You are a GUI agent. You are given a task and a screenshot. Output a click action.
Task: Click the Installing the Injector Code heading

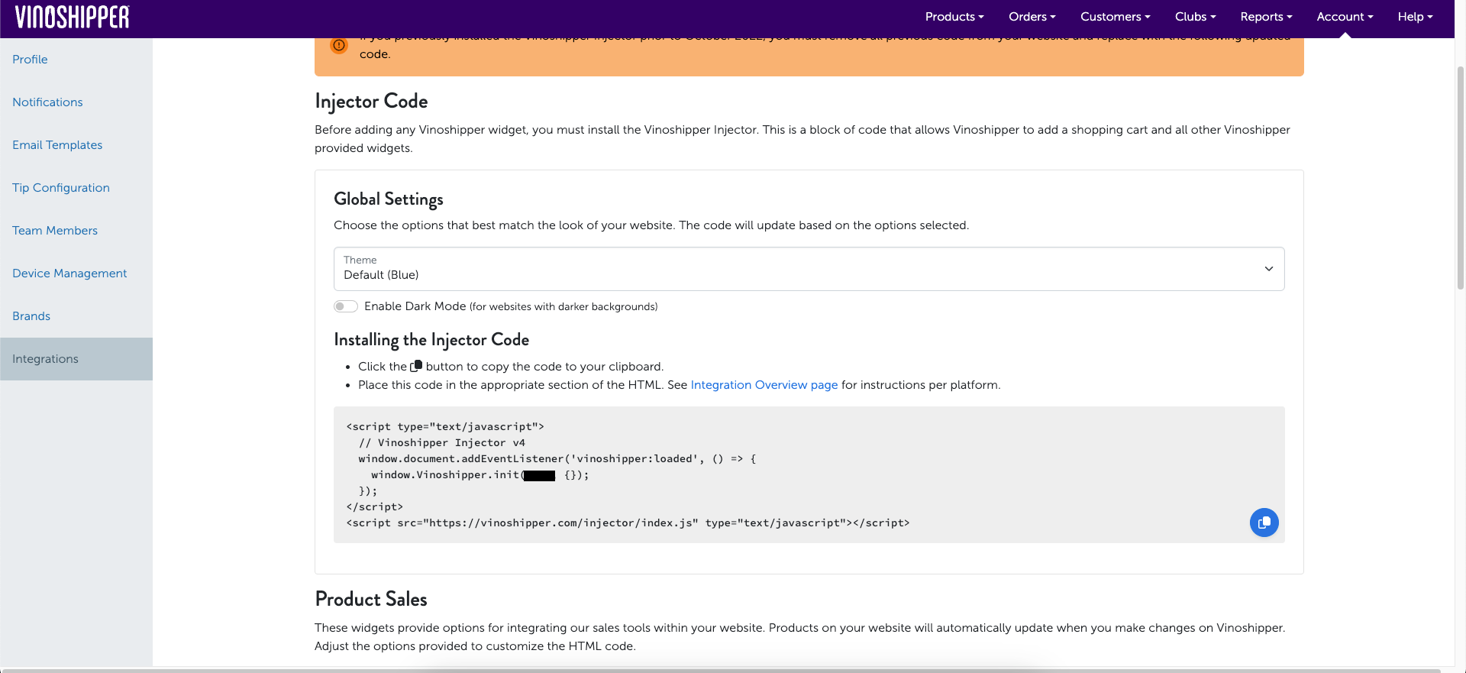click(431, 340)
